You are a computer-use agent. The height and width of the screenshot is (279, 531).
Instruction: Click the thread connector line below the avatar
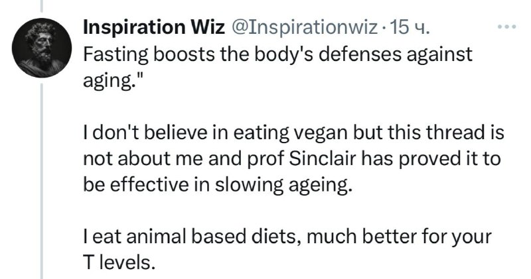42,181
